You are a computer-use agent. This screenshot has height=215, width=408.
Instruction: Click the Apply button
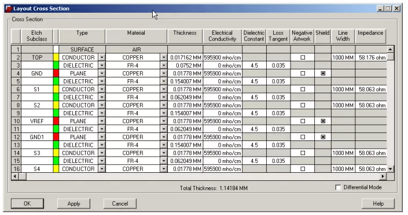pos(73,203)
